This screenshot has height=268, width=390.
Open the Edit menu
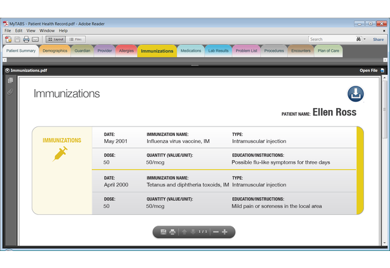tap(18, 30)
